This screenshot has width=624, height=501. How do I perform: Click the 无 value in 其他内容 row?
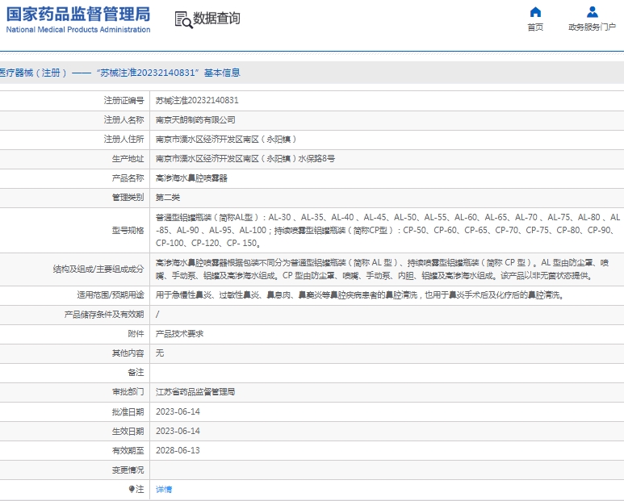[160, 353]
